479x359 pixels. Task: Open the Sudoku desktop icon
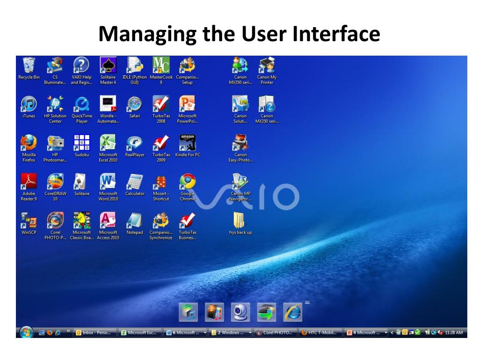pyautogui.click(x=81, y=146)
